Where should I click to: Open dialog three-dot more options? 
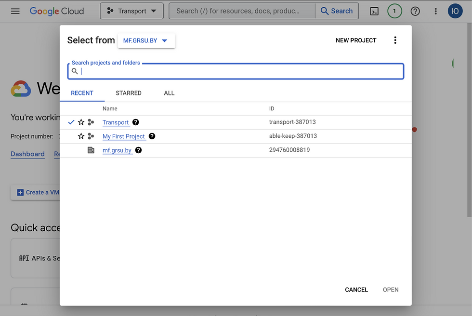coord(395,40)
